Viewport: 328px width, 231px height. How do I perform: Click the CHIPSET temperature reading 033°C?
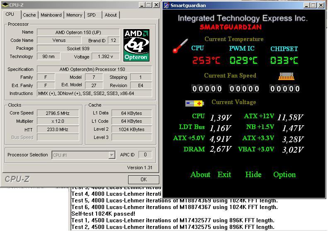[284, 61]
